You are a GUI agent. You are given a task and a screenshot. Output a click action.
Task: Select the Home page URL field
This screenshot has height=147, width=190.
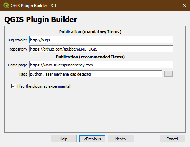[x=101, y=65]
